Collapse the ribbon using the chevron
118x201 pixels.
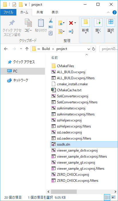[x=108, y=12]
